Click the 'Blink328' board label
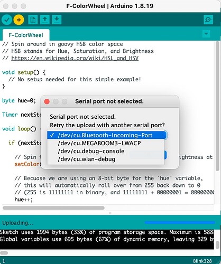The height and width of the screenshot is (264, 221). (x=202, y=261)
